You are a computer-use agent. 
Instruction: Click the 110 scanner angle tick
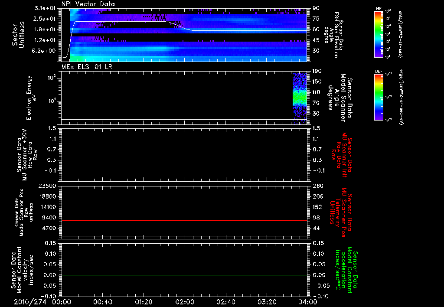coord(317,92)
